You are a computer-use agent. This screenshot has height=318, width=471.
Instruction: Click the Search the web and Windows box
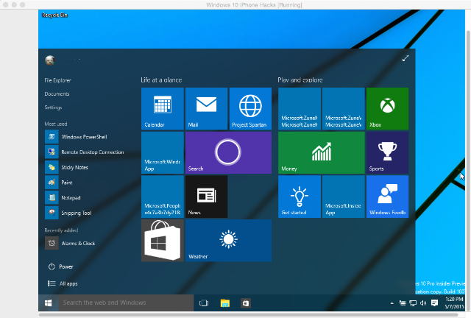click(x=126, y=303)
